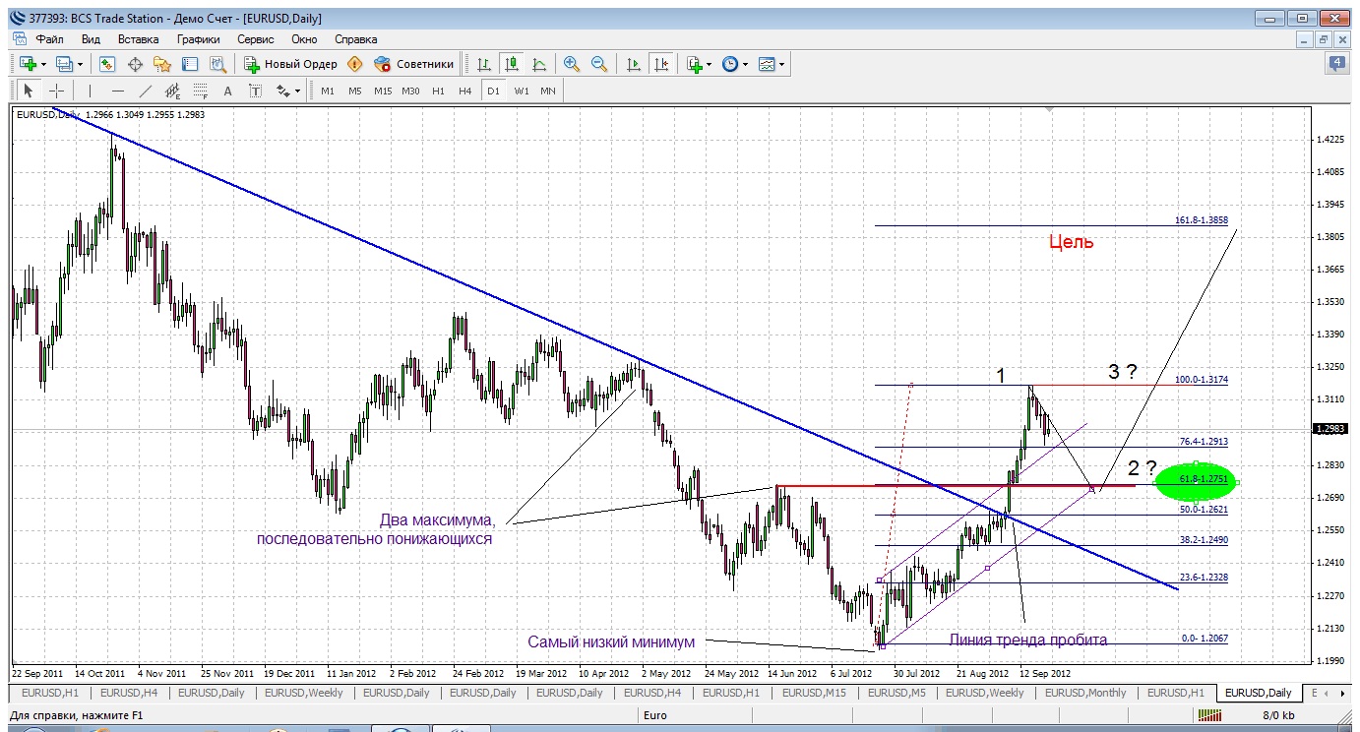Expand profiles dropdown arrow
Screen dimensions: 1360x732
coord(81,64)
